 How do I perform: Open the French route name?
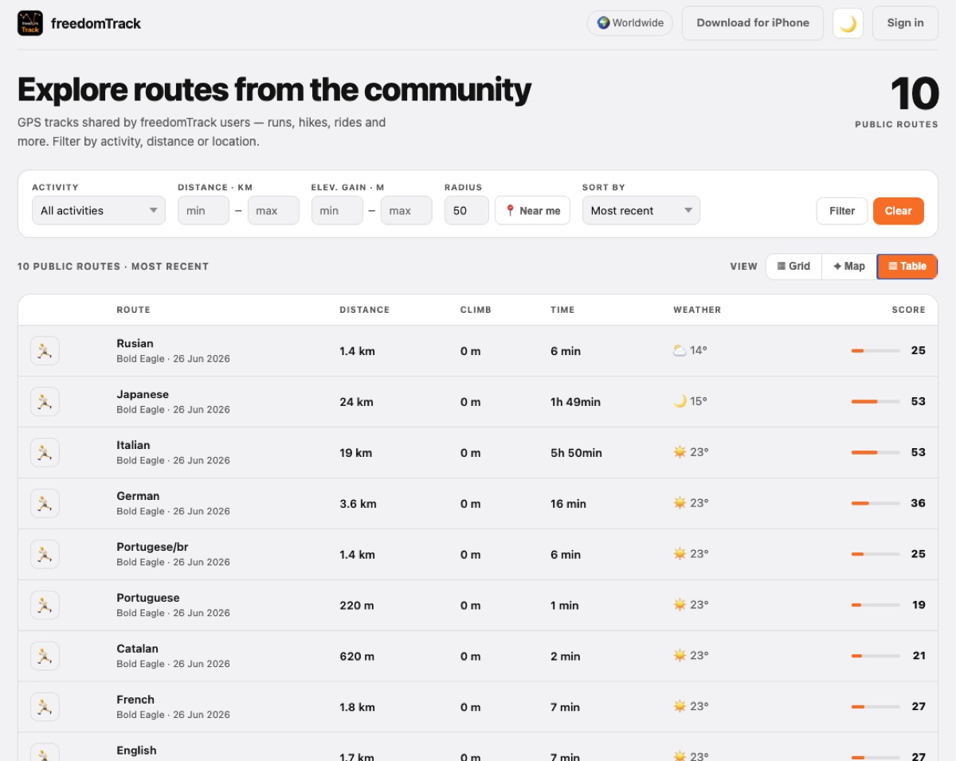click(x=135, y=701)
